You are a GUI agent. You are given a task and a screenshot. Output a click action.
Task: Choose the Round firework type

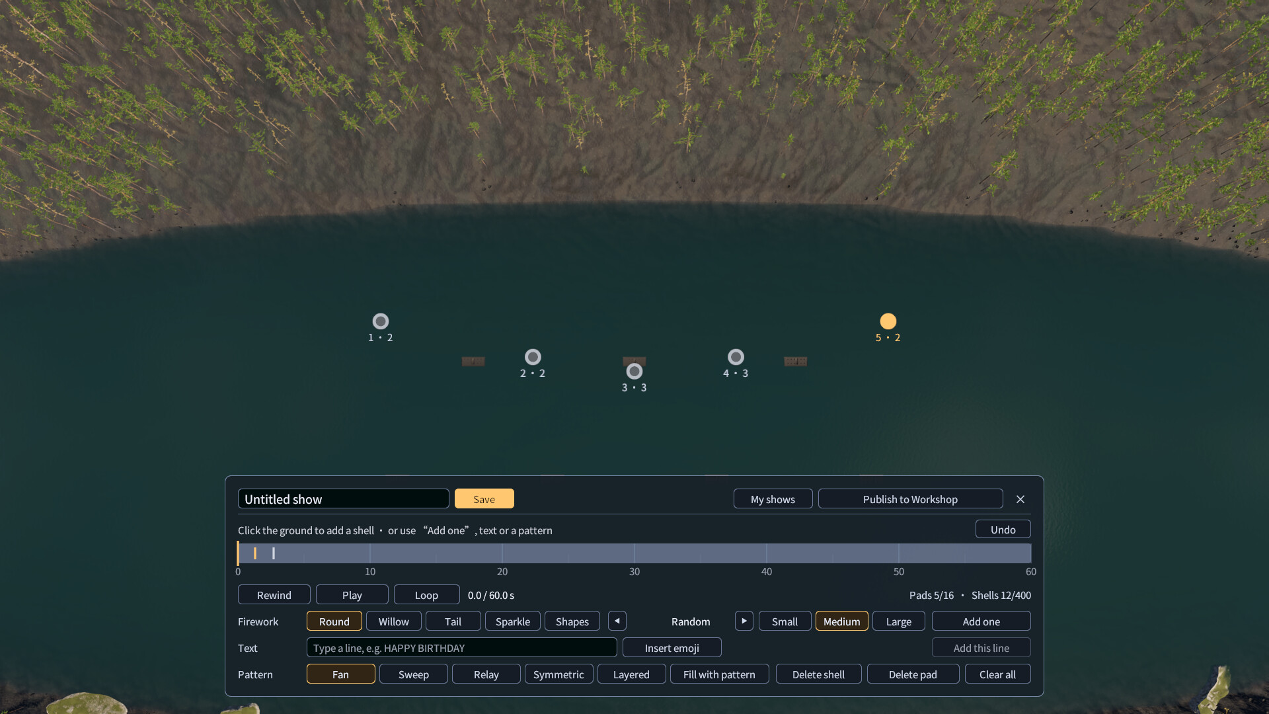[334, 621]
